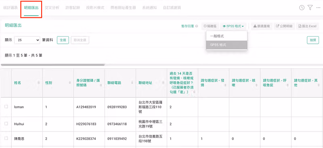Sort by 請勾選症狀 - 呼吸急促 column arrows
The width and height of the screenshot is (323, 148).
[287, 85]
